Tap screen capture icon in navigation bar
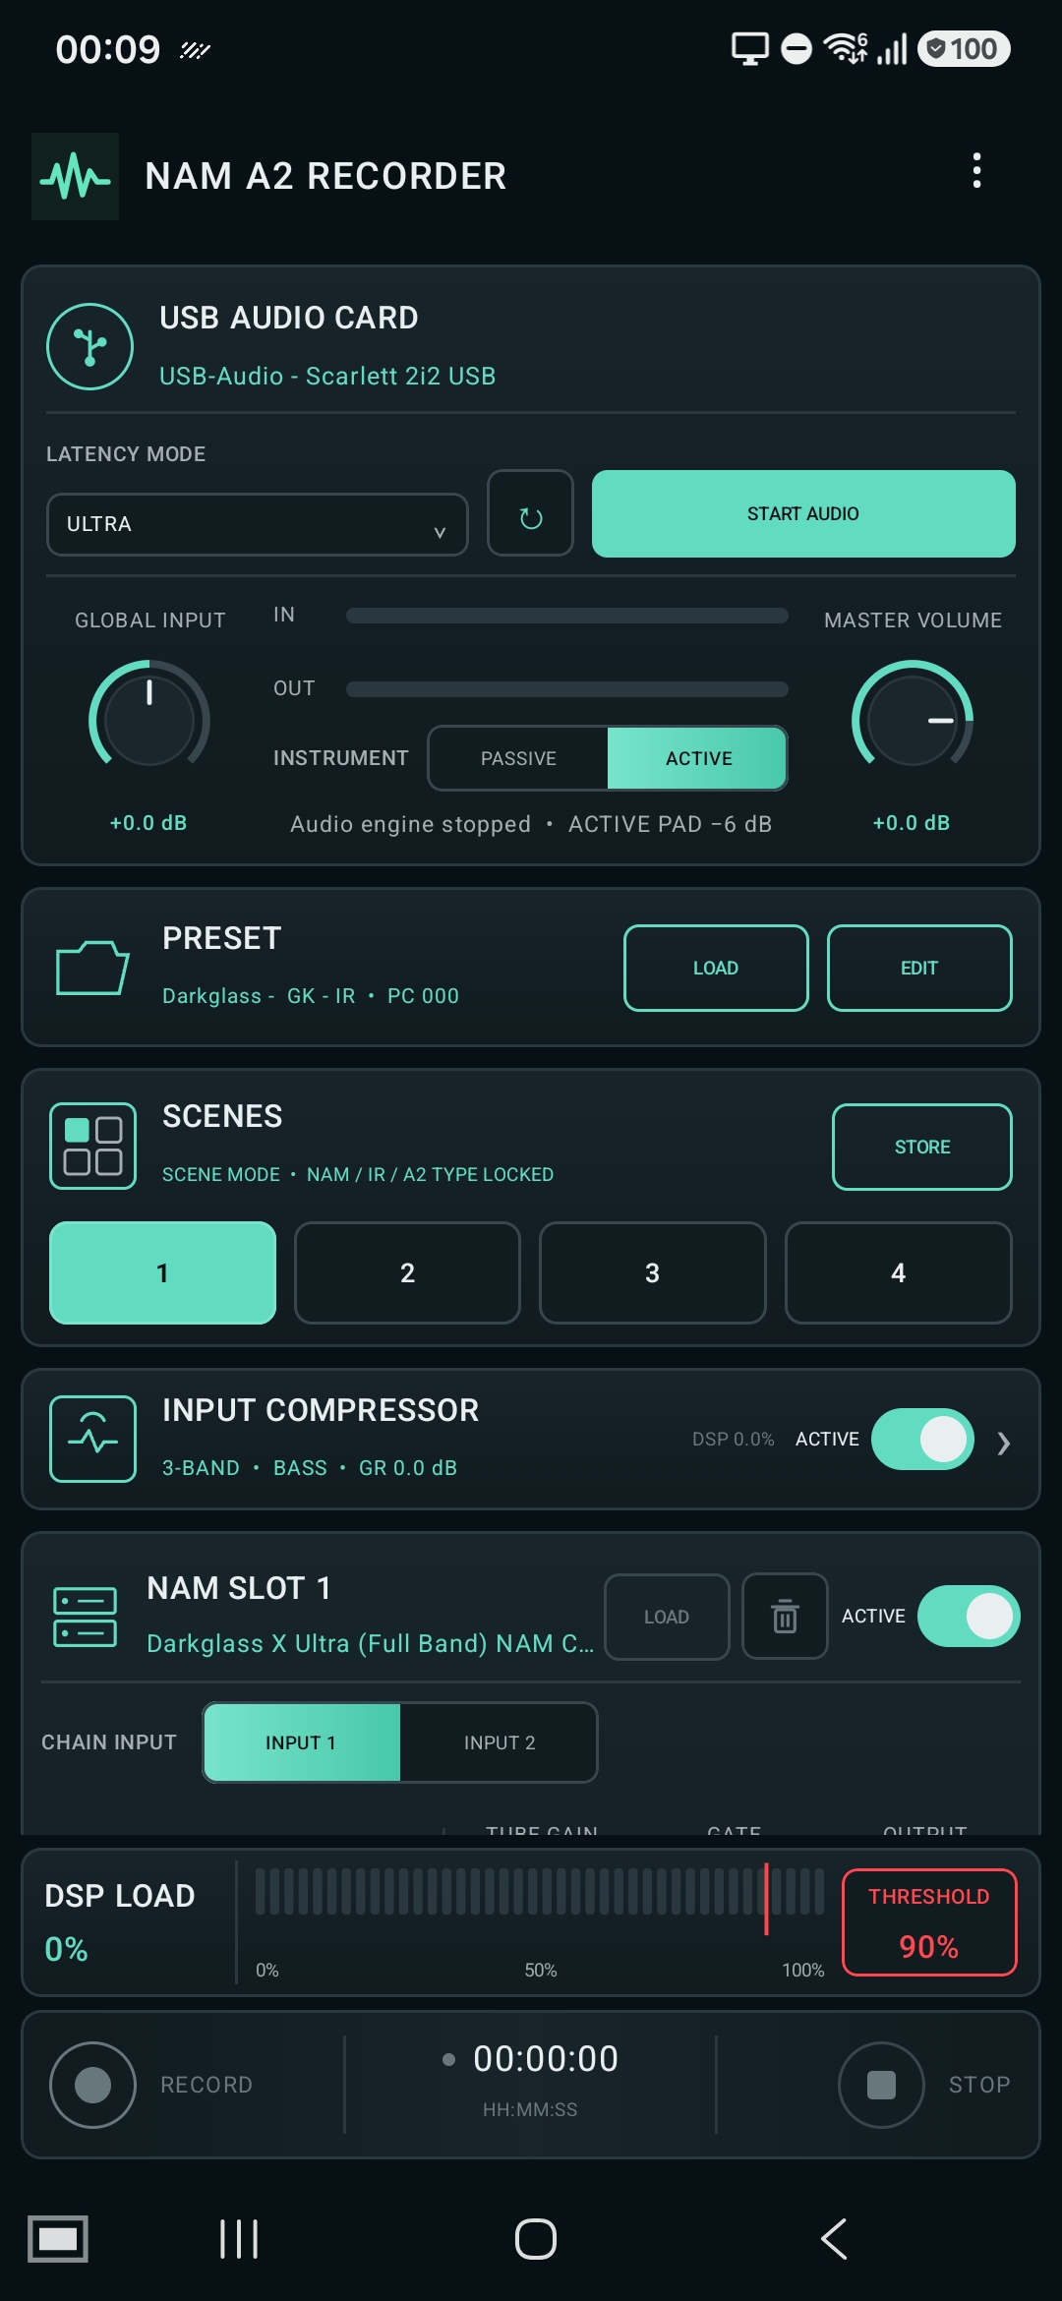This screenshot has height=2301, width=1062. 58,2239
